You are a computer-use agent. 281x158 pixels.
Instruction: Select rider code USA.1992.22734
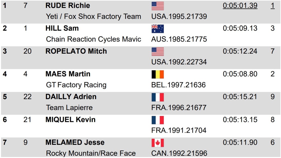tap(179, 62)
